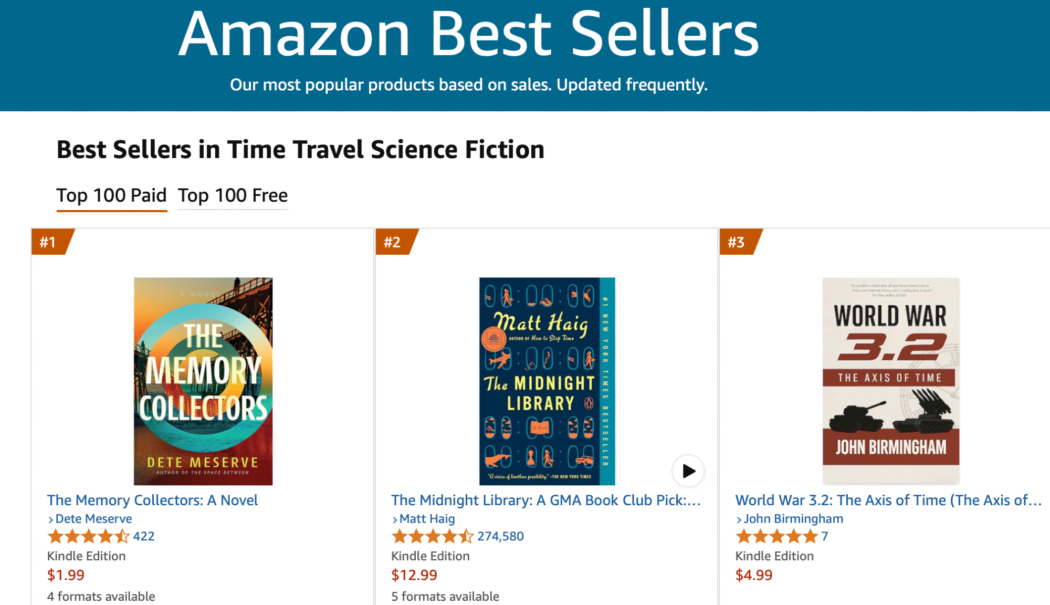
Task: Open World War 3.2 book cover
Action: pos(890,381)
